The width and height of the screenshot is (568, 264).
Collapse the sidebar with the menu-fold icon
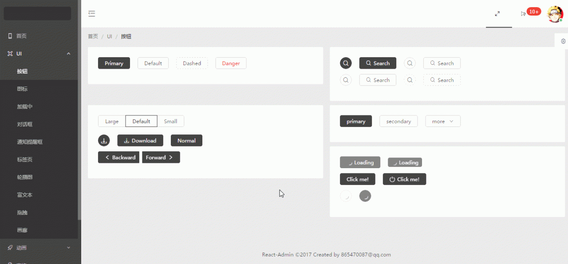pos(92,14)
